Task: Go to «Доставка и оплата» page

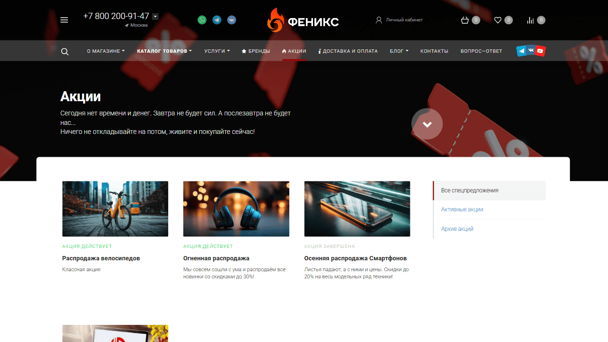Action: point(348,51)
